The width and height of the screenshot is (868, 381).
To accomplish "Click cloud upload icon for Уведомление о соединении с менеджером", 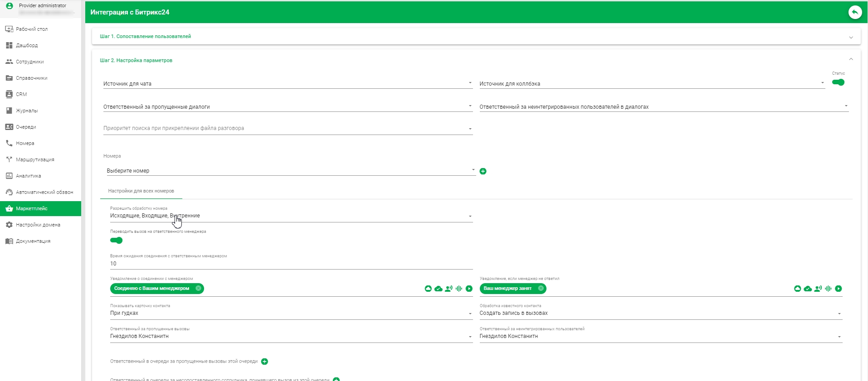I will pos(428,289).
